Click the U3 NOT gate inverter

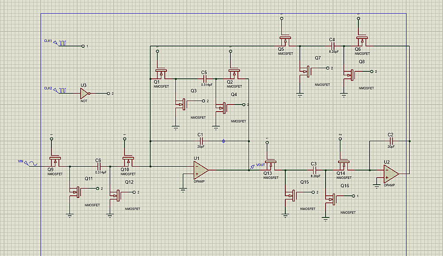click(x=85, y=93)
